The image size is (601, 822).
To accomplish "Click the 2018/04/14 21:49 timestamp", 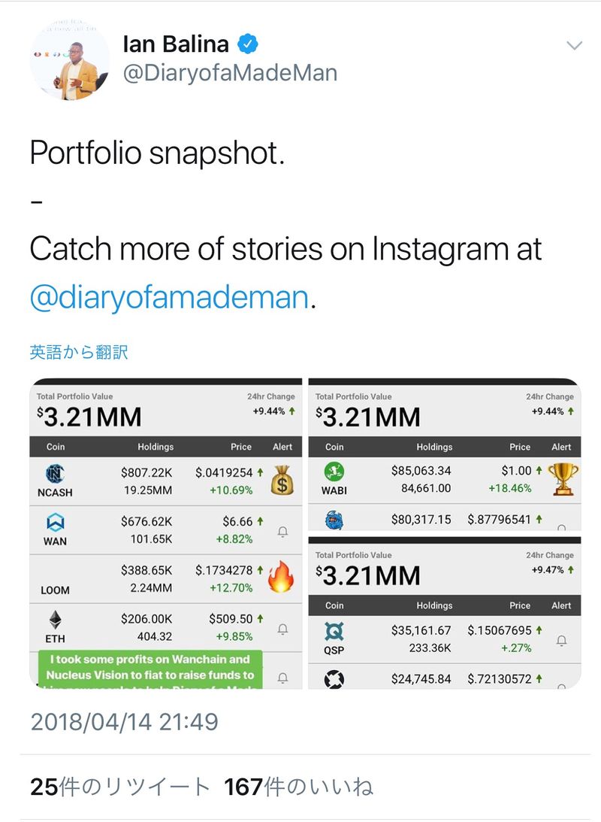I will [124, 722].
